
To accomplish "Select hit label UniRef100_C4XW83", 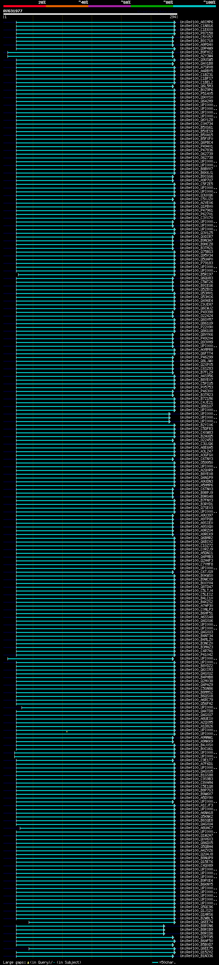I will tap(196, 432).
